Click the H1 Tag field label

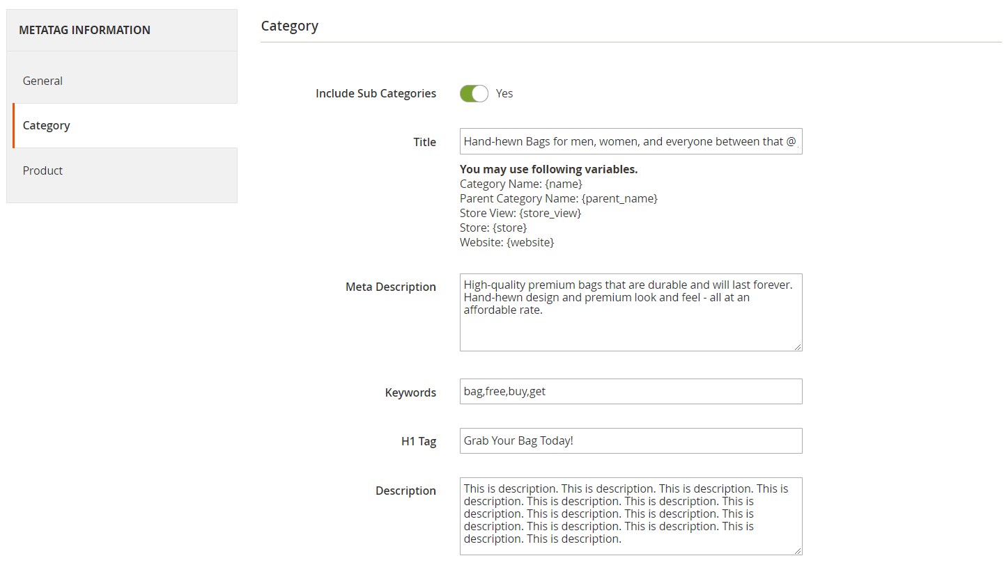[x=419, y=441]
